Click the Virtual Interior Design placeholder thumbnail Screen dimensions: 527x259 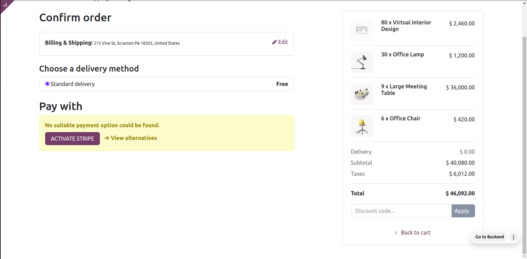(362, 30)
